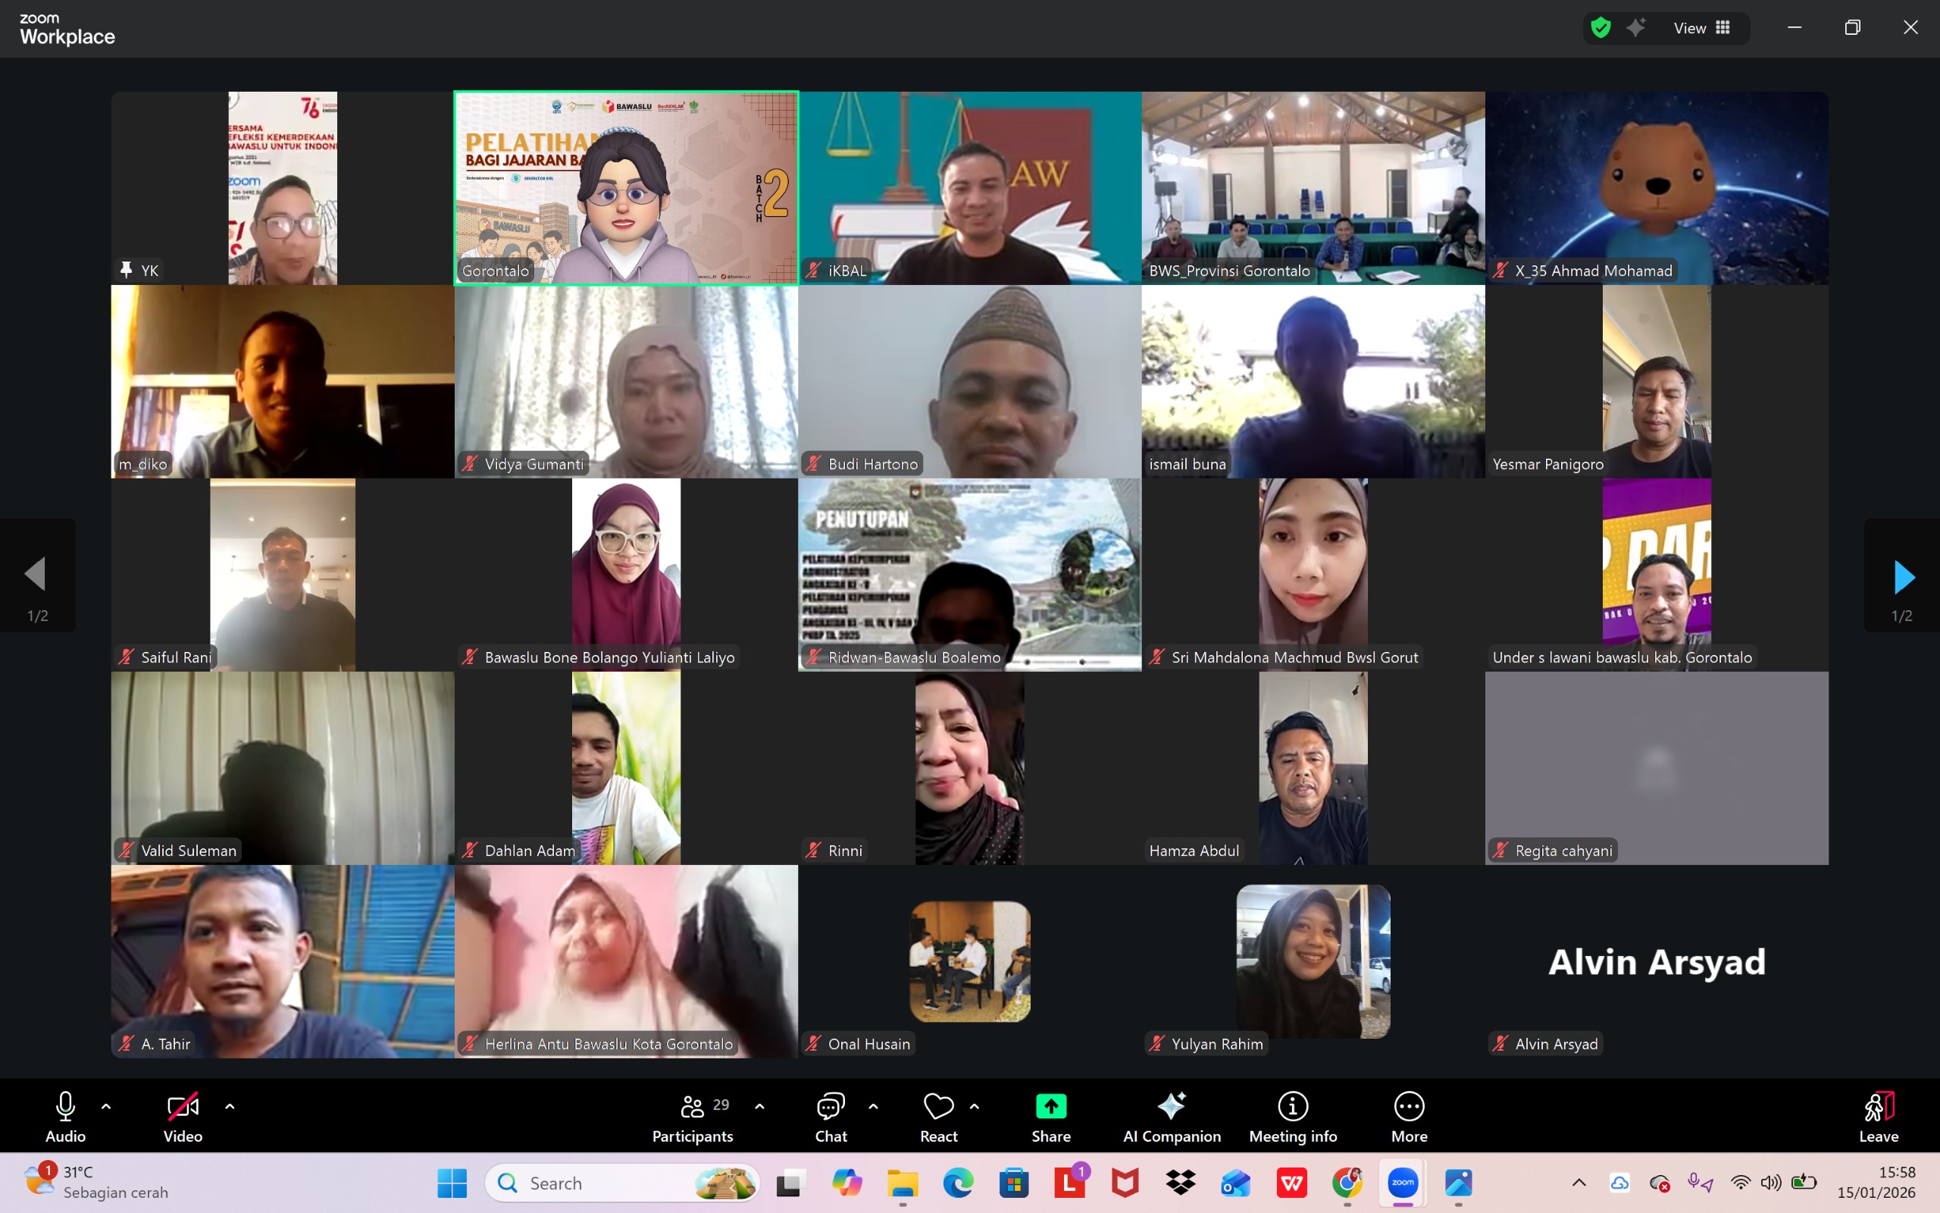Open Microsoft Edge from the taskbar
The height and width of the screenshot is (1213, 1940).
958,1183
